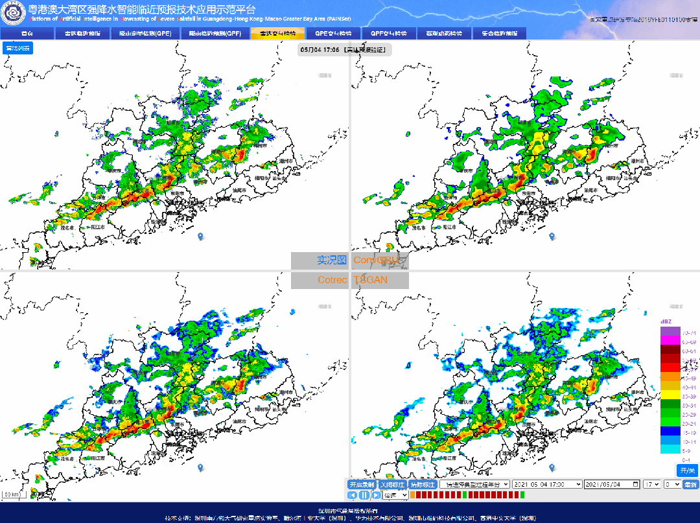
Task: Click the 最新 latest button
Action: [x=690, y=484]
